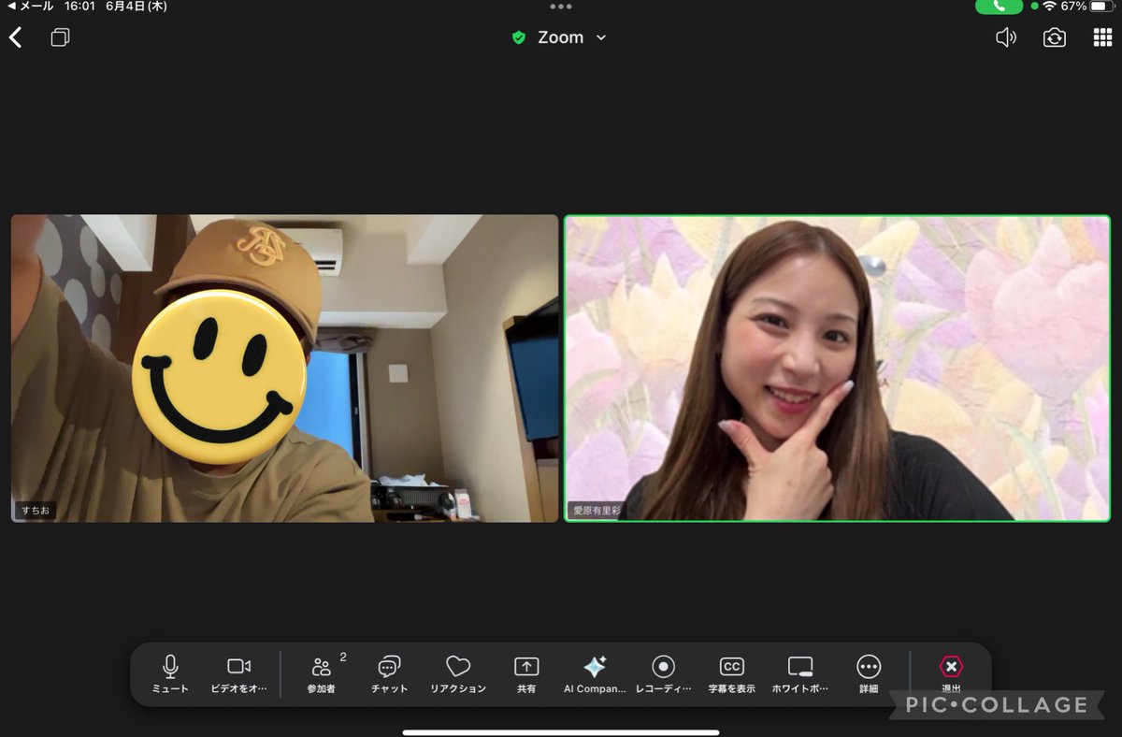Start screen sharing with 共有
The width and height of the screenshot is (1122, 737).
pyautogui.click(x=526, y=674)
